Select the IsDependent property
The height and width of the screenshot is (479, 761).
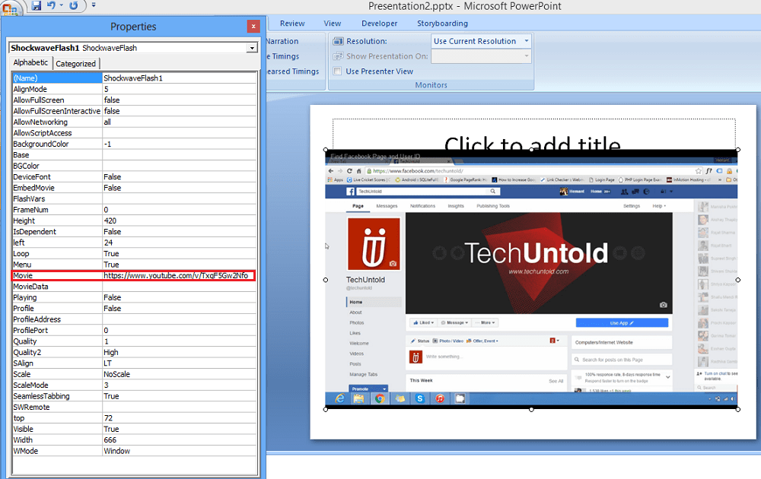point(57,232)
